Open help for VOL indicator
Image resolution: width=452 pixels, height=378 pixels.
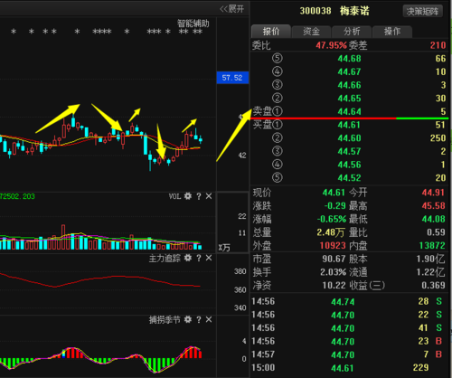tap(199, 196)
